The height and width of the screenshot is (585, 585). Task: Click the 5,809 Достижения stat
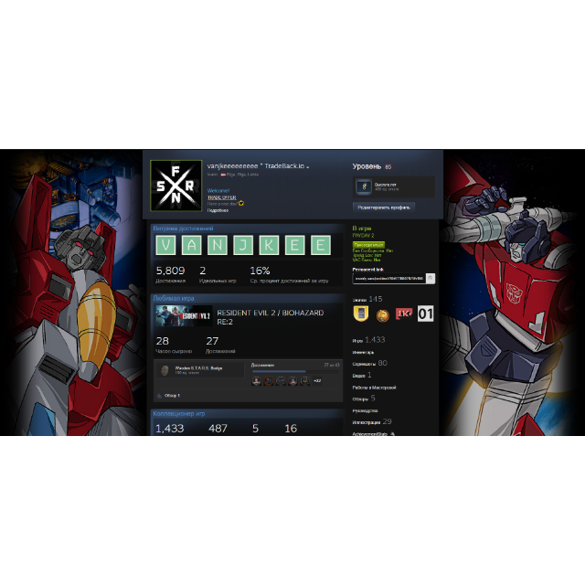click(x=171, y=274)
